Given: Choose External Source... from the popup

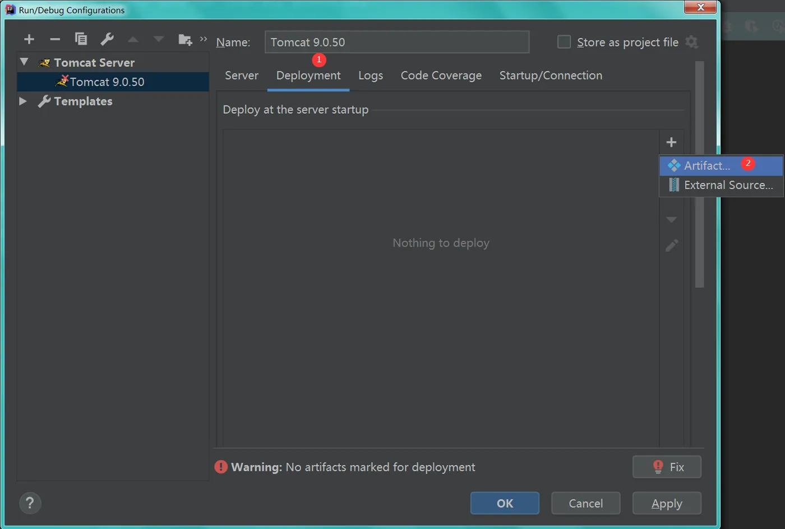Looking at the screenshot, I should [721, 185].
